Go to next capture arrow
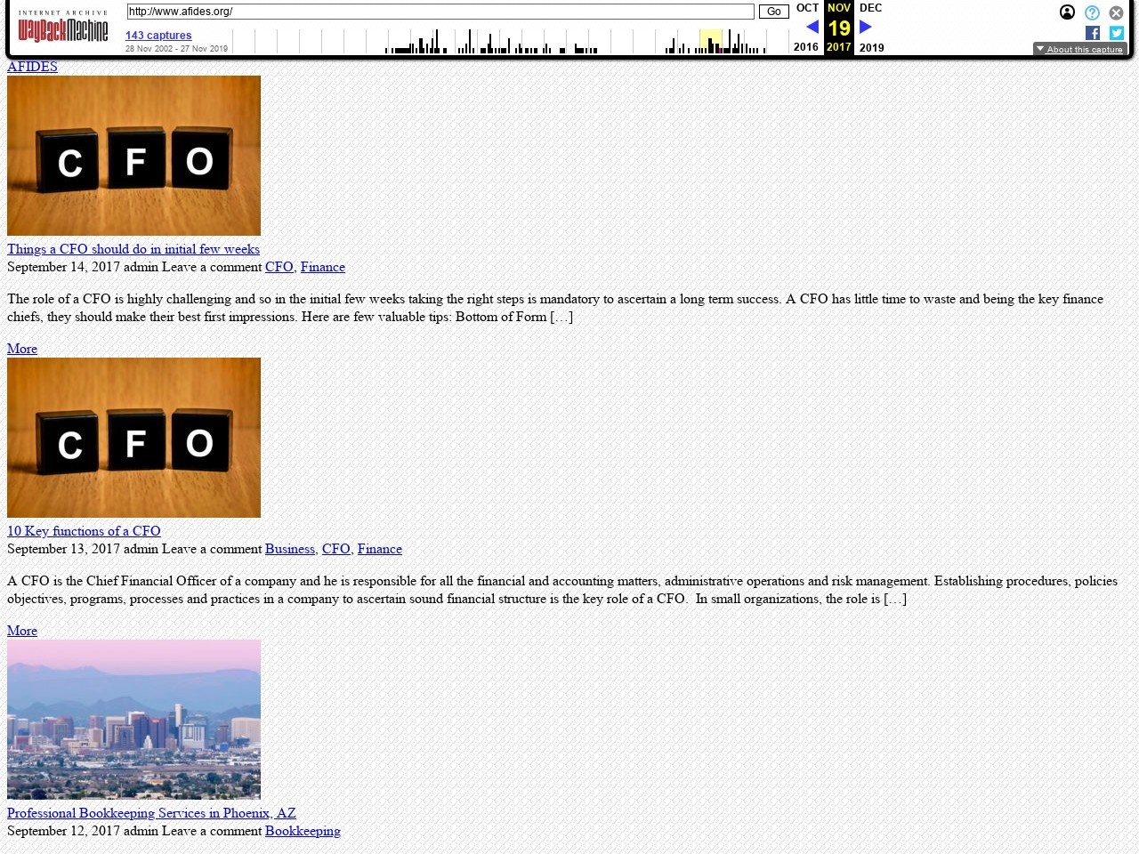Screen dimensions: 1139x854 (x=865, y=27)
